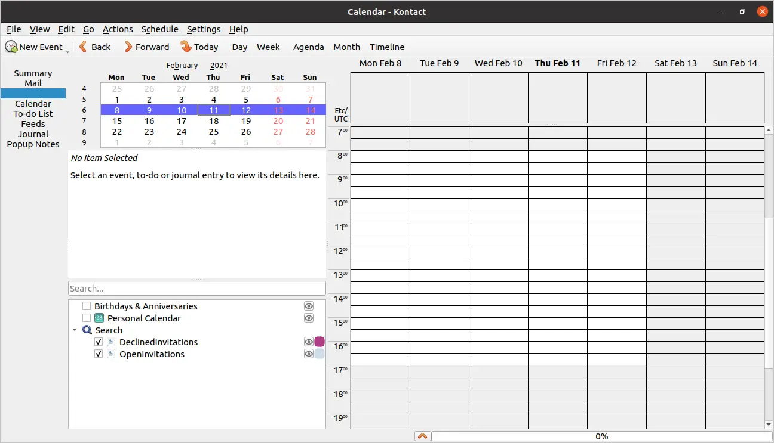Select Calendar in the sidebar

(x=33, y=104)
